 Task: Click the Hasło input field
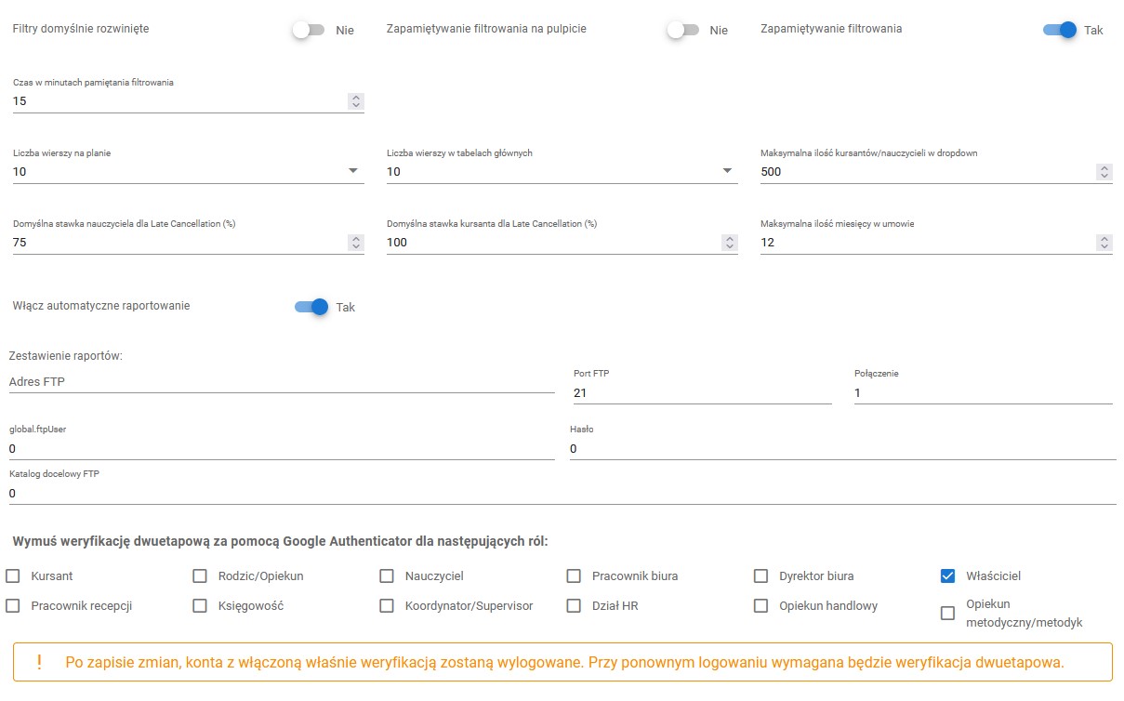click(x=843, y=449)
